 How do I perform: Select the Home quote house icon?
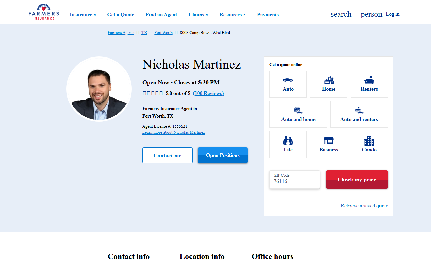[x=329, y=80]
